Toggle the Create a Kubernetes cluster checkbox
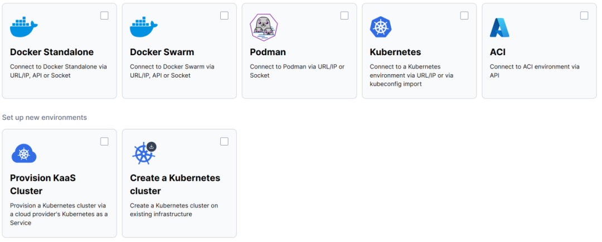This screenshot has height=242, width=602. tap(224, 142)
